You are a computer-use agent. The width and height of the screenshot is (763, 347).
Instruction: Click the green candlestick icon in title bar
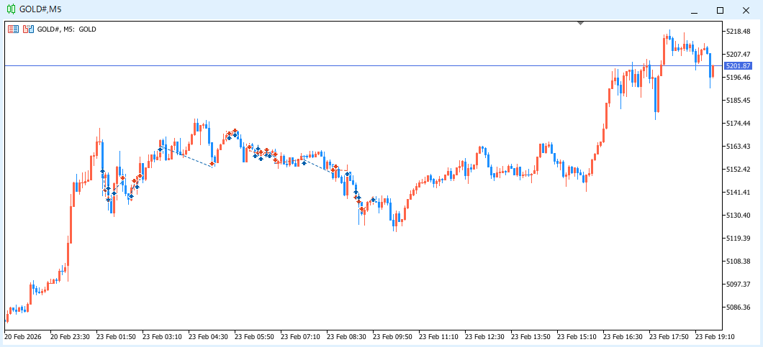(x=11, y=9)
